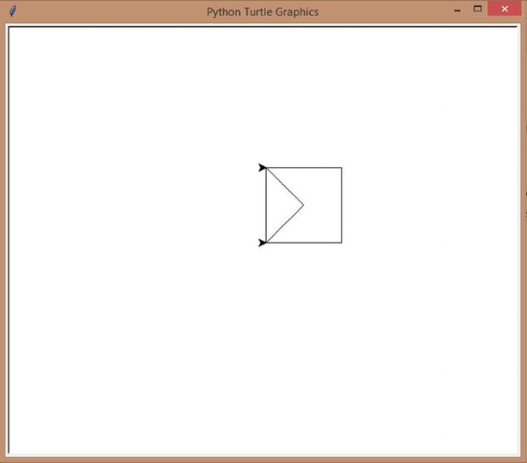Click the triangle's lower diagonal line

click(x=285, y=225)
